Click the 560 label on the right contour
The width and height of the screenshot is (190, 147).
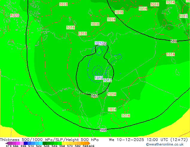(174, 41)
